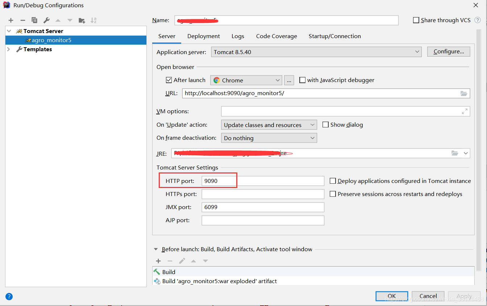
Task: Click the green Build hammer icon
Action: click(157, 272)
